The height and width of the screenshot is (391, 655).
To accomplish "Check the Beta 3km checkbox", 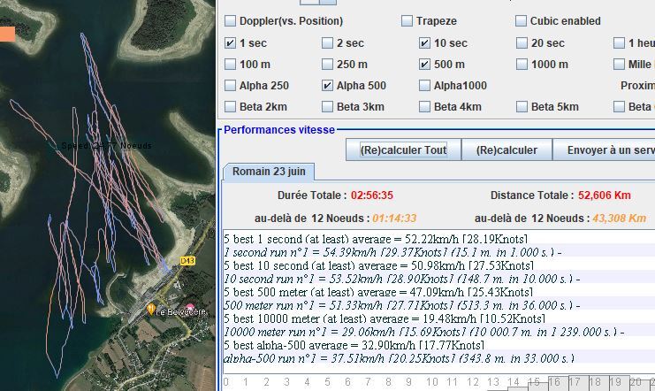I will (x=327, y=107).
